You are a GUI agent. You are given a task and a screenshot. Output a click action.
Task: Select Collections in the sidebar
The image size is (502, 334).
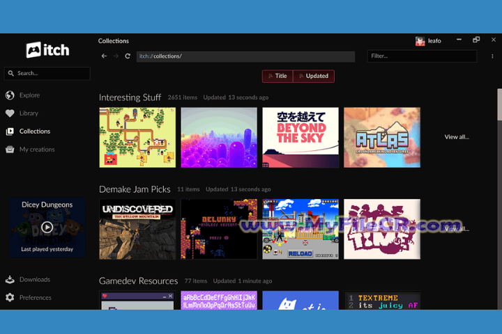pos(35,132)
